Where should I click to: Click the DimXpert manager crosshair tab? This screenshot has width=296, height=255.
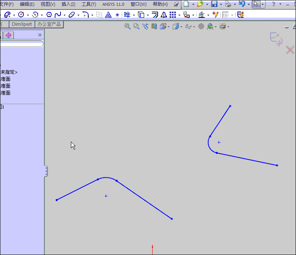tap(8, 35)
